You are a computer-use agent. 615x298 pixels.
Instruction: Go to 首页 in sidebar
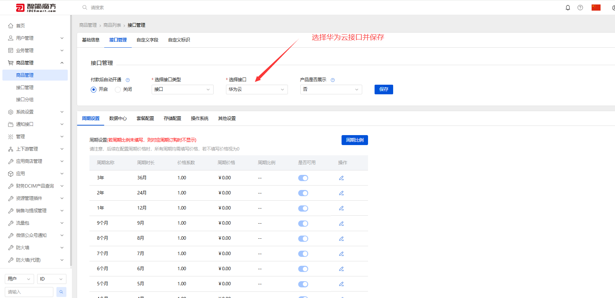[20, 26]
